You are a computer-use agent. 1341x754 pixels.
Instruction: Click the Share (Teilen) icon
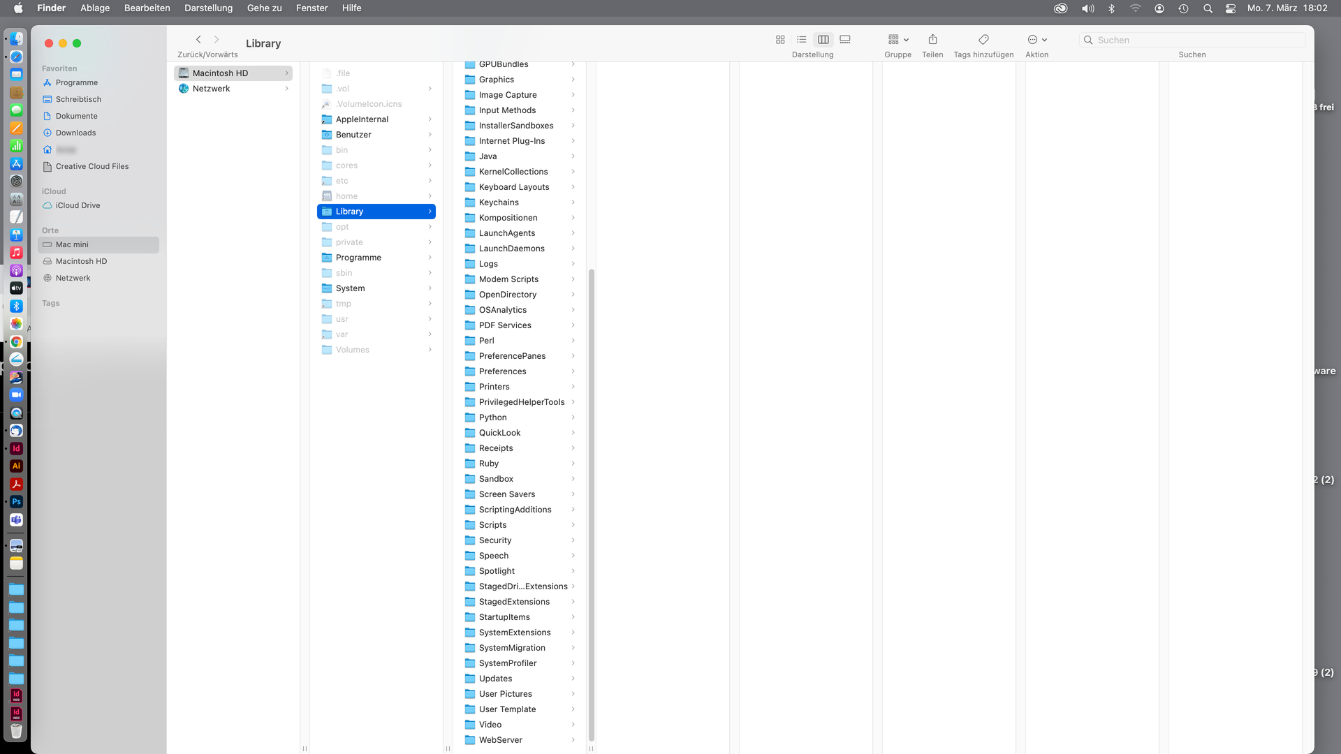(932, 40)
